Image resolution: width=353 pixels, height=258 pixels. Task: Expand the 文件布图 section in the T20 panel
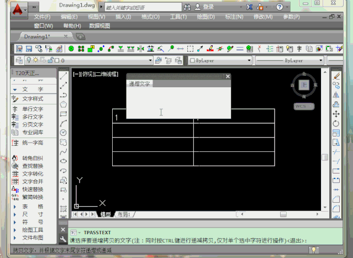coord(15,238)
